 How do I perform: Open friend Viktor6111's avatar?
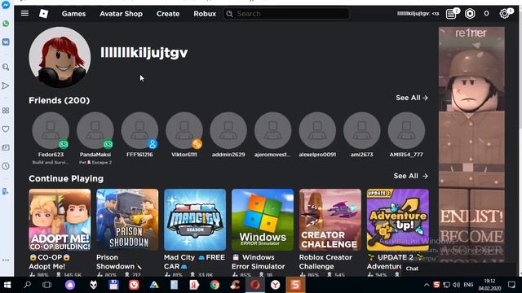[184, 130]
